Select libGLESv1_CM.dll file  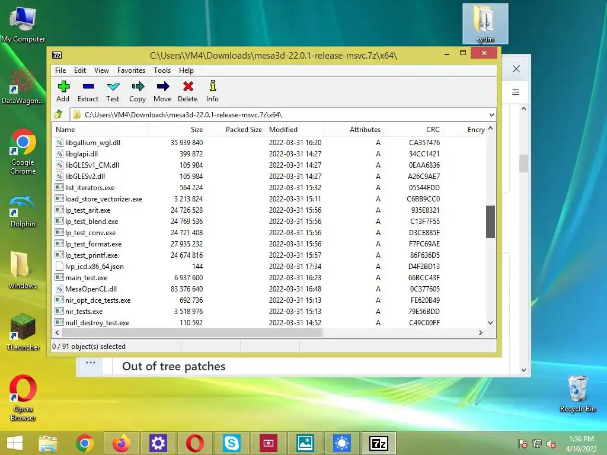click(x=92, y=165)
